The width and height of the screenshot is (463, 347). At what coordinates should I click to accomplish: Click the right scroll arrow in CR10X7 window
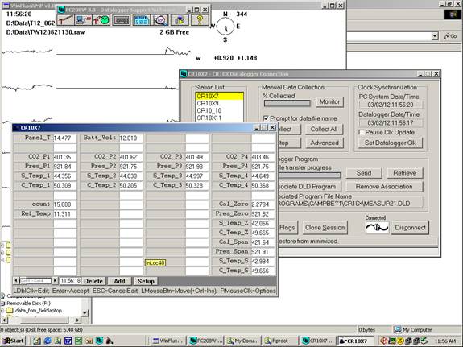pyautogui.click(x=55, y=280)
